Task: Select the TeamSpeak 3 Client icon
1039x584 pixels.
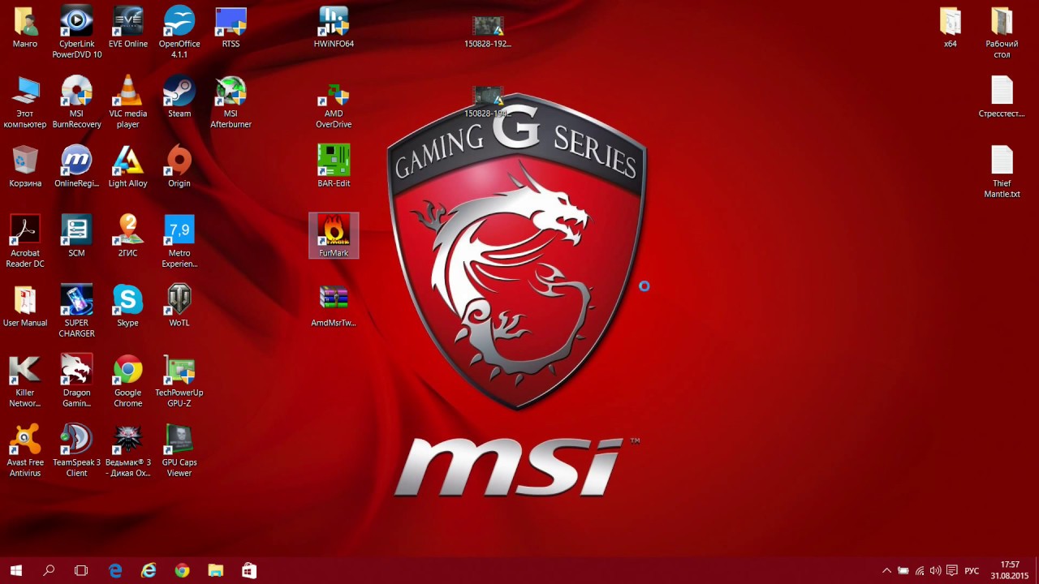Action: (76, 451)
